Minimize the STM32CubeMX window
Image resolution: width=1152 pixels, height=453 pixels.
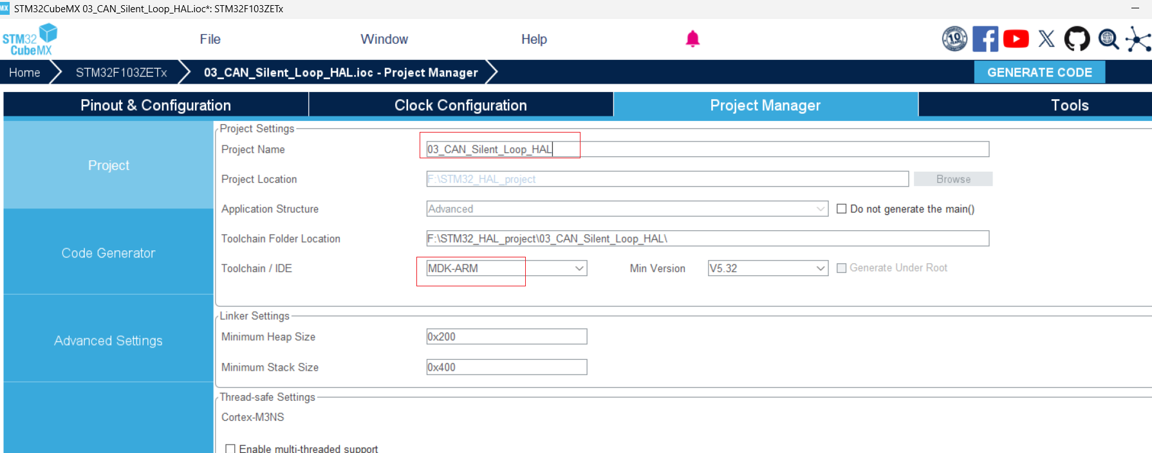click(1135, 8)
